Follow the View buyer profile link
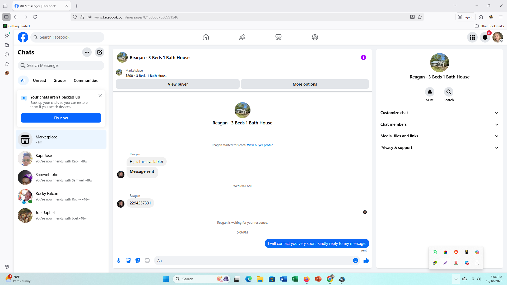Screen dimensions: 507x285 pos(260,145)
